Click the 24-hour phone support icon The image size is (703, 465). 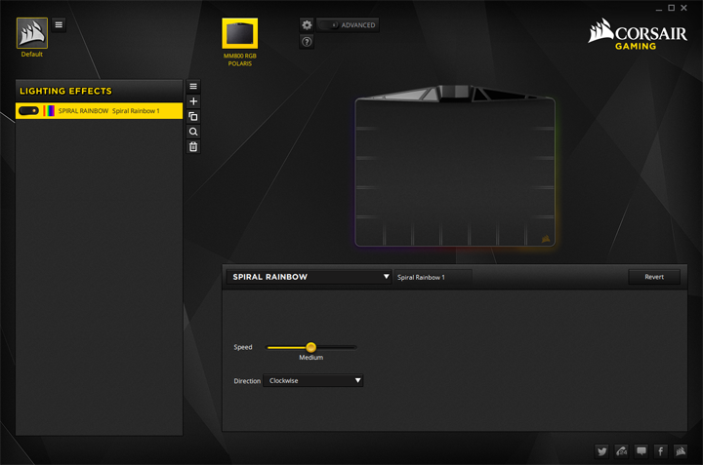[621, 451]
